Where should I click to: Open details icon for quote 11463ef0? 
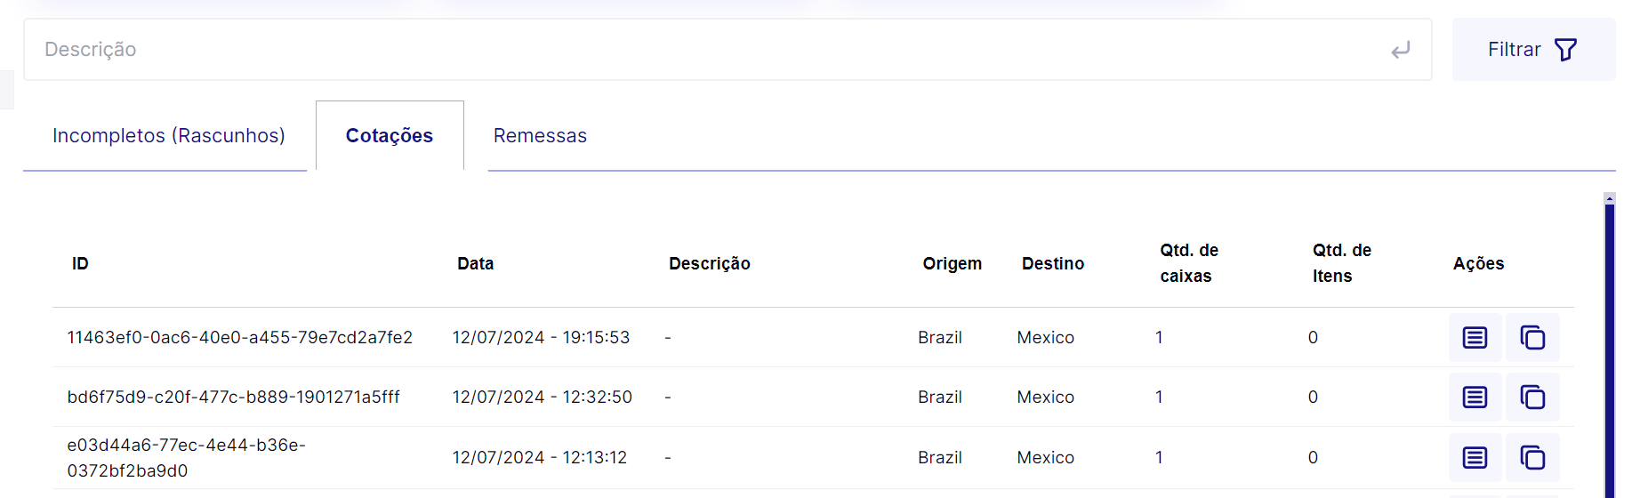point(1475,338)
